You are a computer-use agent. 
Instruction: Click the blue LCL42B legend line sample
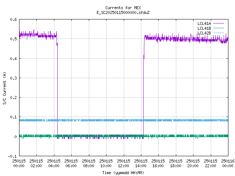pyautogui.click(x=218, y=33)
